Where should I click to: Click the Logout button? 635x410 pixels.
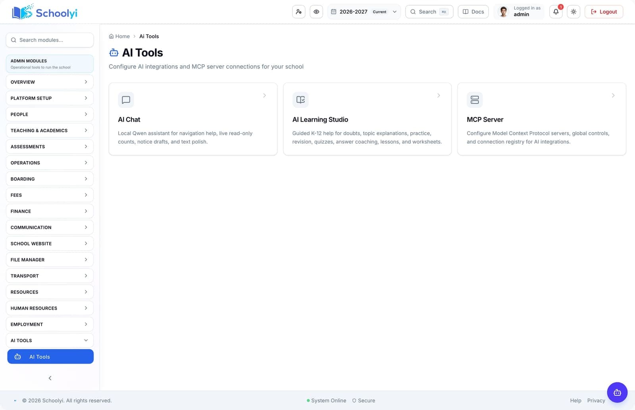(604, 12)
